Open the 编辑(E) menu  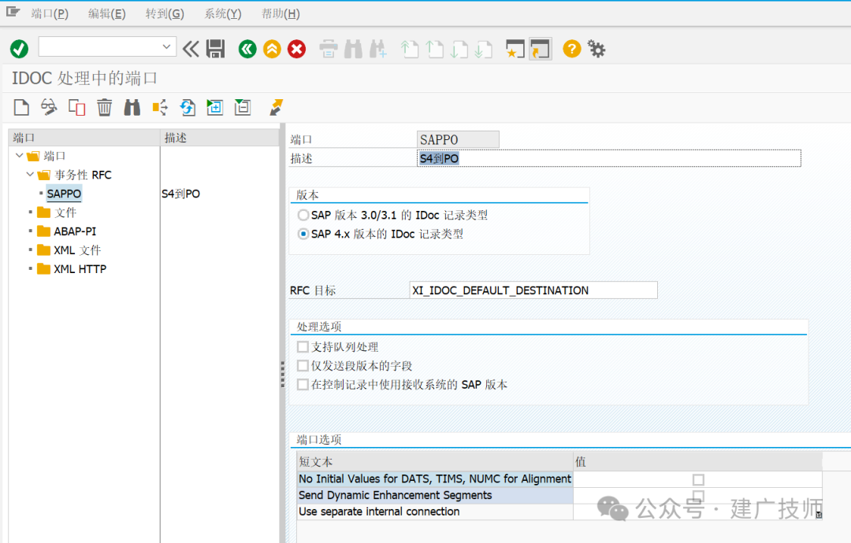pyautogui.click(x=107, y=13)
